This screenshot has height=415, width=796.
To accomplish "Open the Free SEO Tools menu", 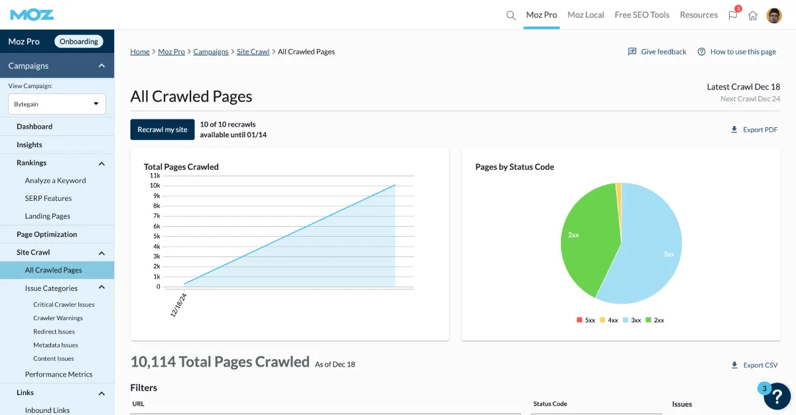I will pyautogui.click(x=641, y=15).
